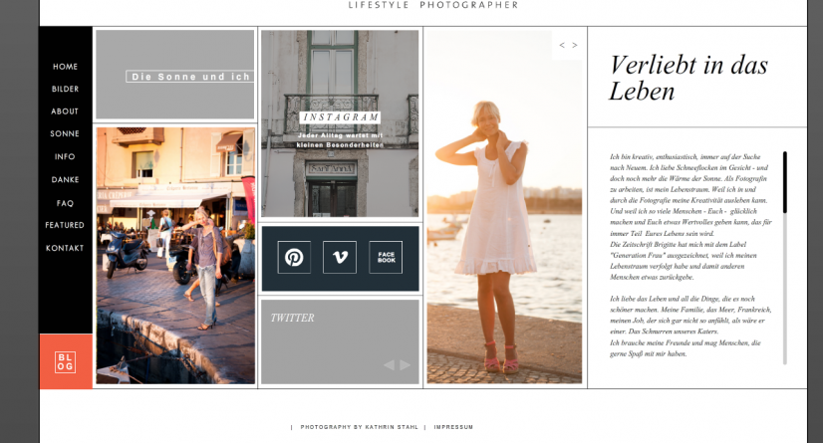Open the BILDER menu item
Screen dimensions: 823x443
pyautogui.click(x=66, y=90)
